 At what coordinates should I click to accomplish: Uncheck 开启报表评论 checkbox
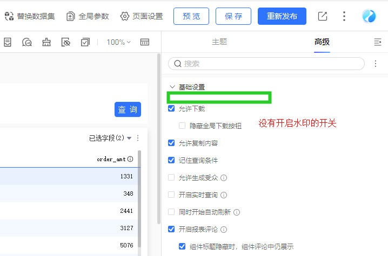point(171,229)
